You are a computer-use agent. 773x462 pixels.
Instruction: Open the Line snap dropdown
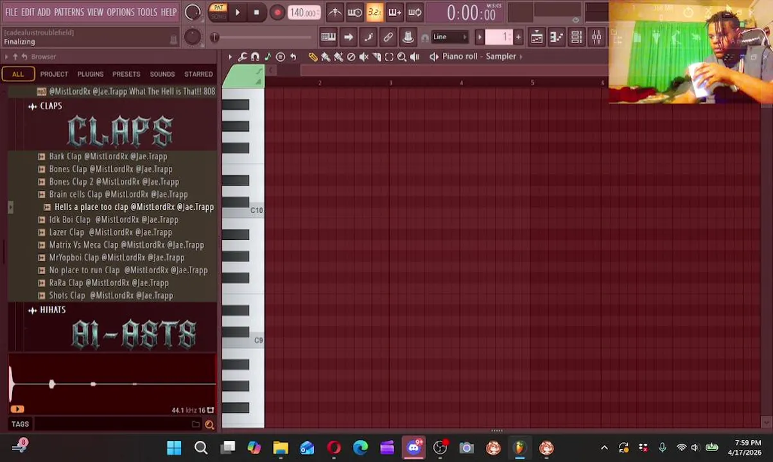[x=451, y=37]
